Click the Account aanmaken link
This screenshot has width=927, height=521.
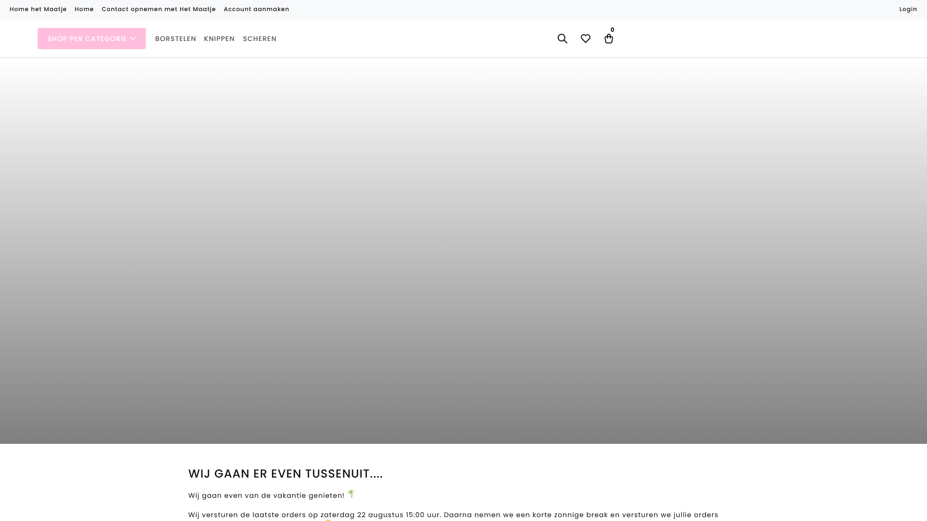pyautogui.click(x=256, y=9)
